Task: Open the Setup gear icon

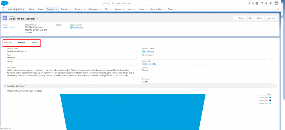Action: tap(266, 3)
